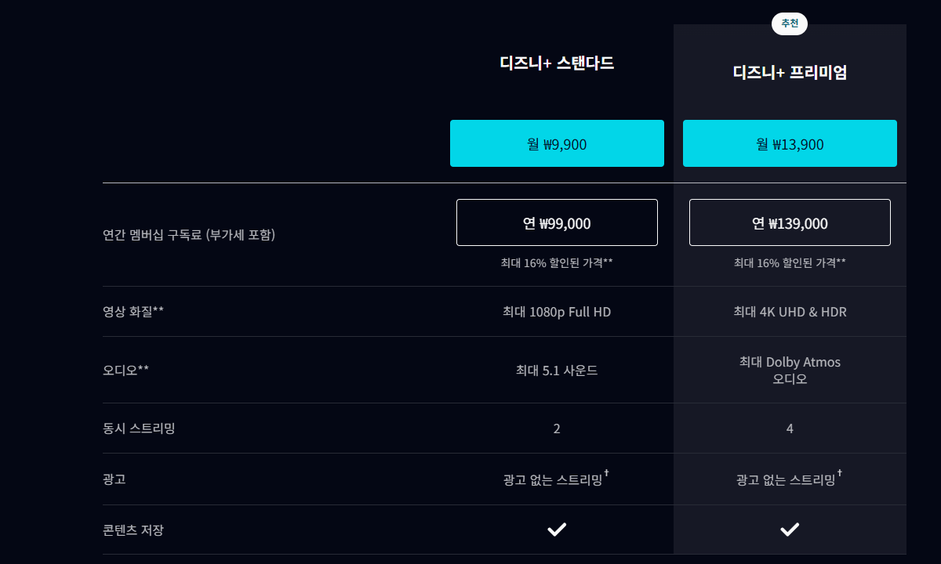Viewport: 941px width, 564px height.
Task: Select the 월 ₩9,900 Standard monthly plan
Action: point(557,143)
